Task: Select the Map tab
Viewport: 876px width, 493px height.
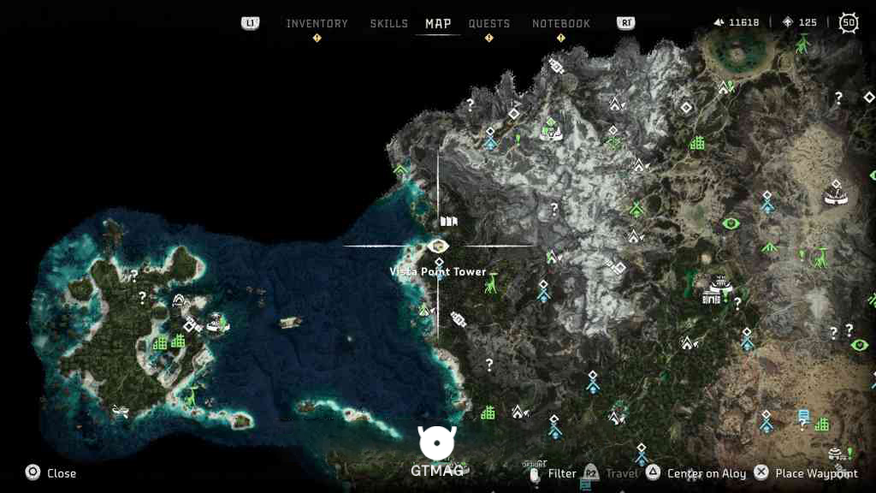Action: click(x=438, y=23)
